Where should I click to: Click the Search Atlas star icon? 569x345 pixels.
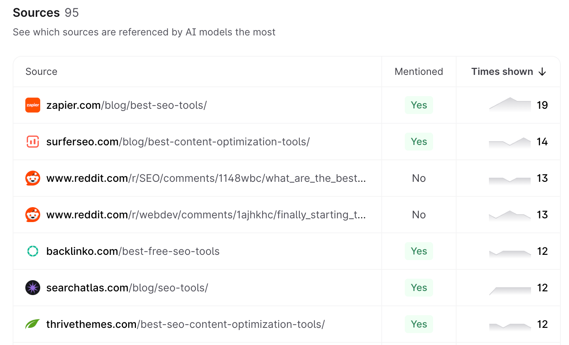33,288
